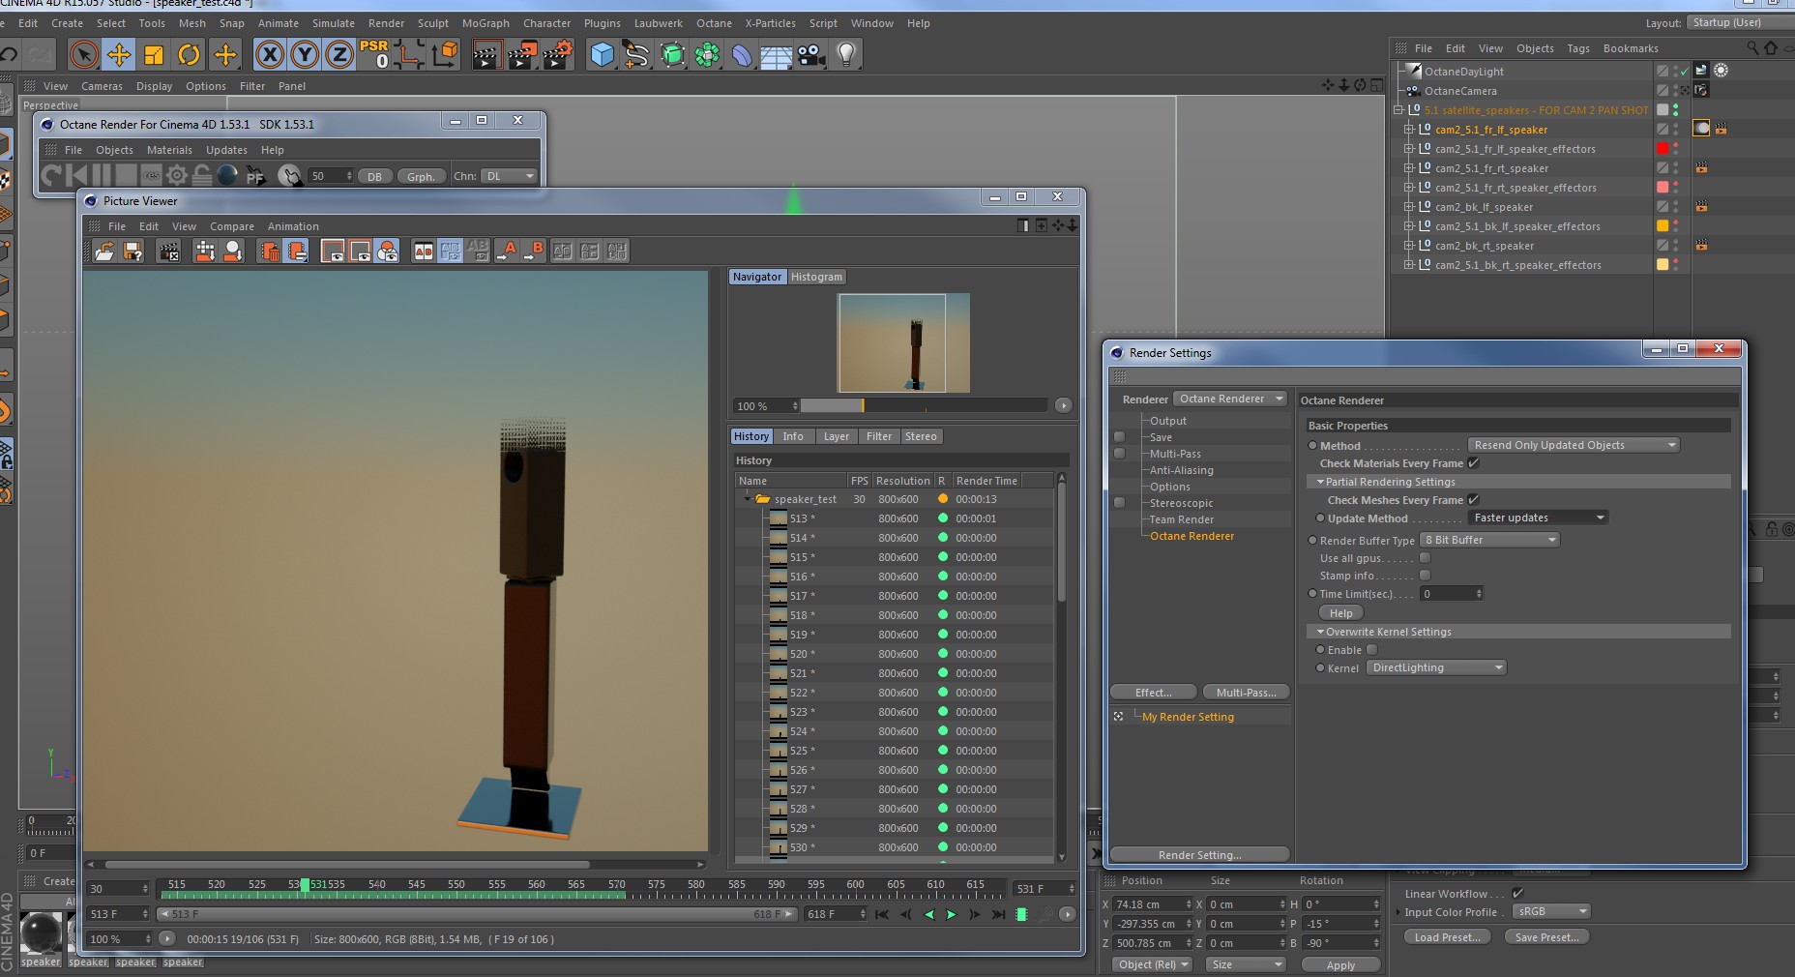Uncheck Check Materials Every Frame
The width and height of the screenshot is (1795, 977).
pyautogui.click(x=1474, y=463)
